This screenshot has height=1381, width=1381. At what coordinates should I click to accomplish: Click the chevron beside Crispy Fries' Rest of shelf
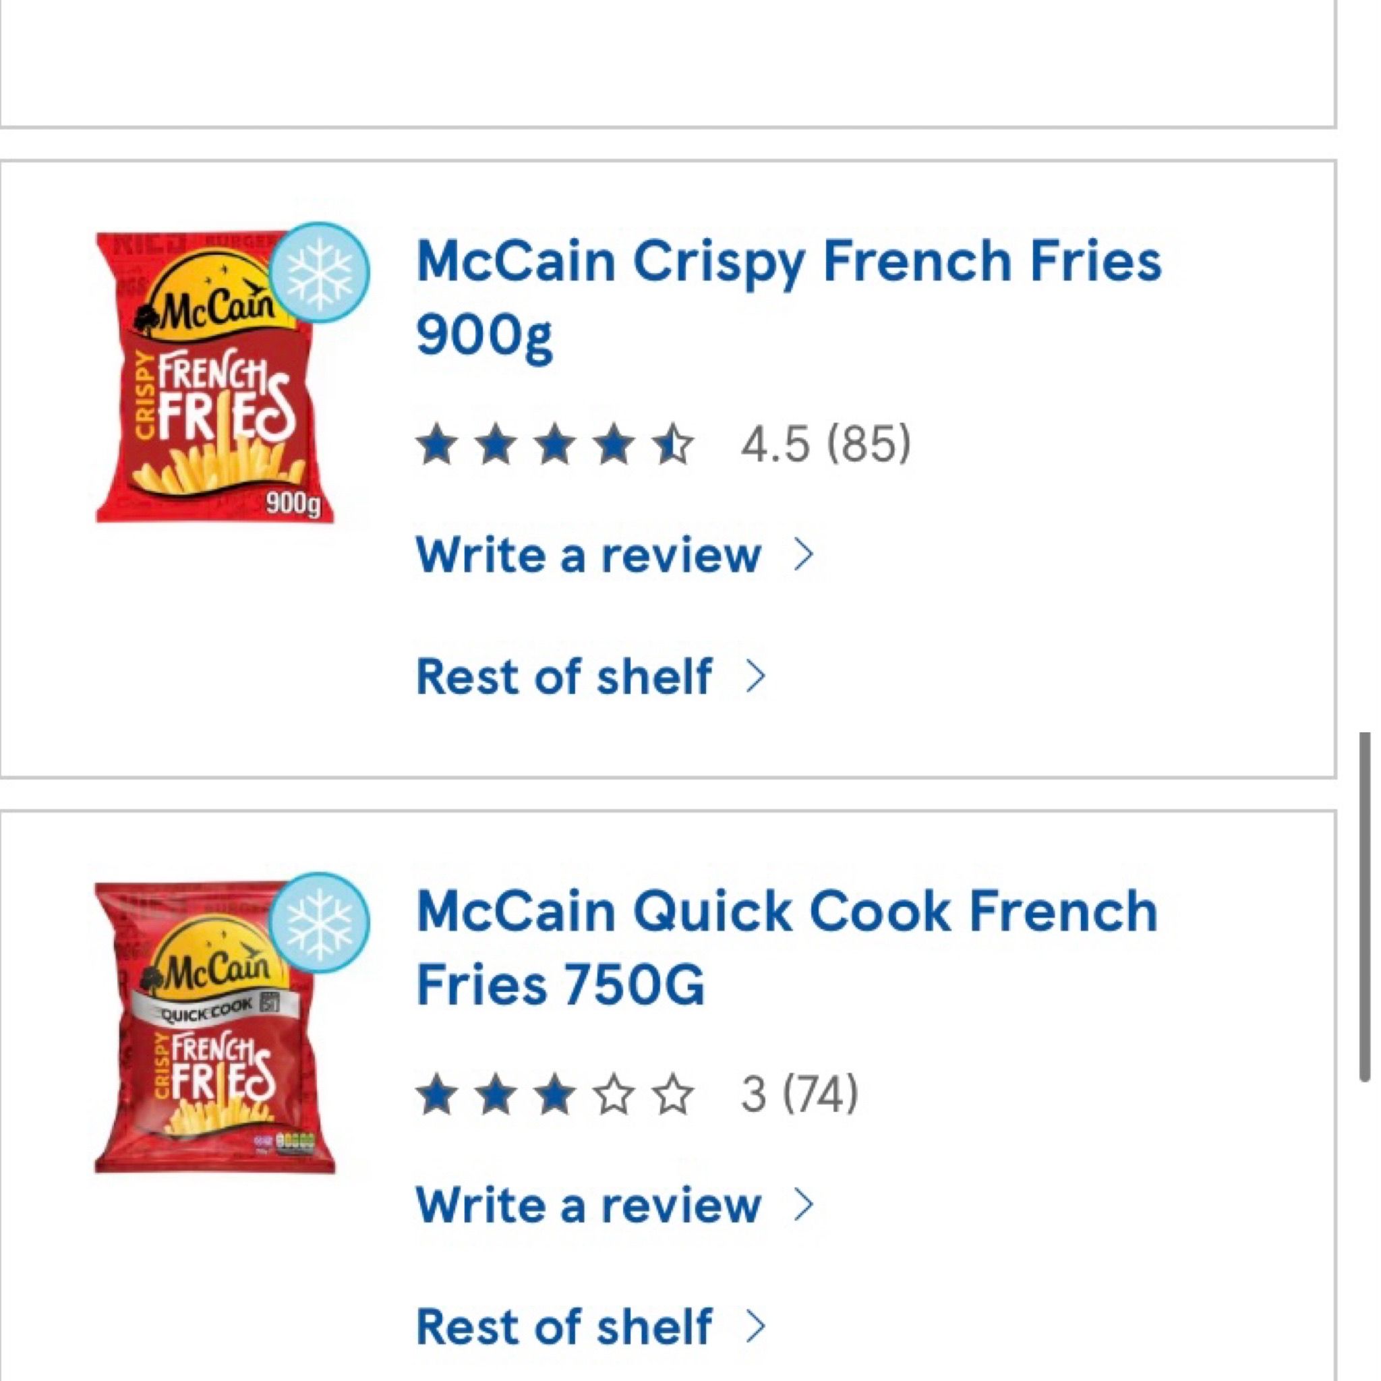pyautogui.click(x=755, y=676)
